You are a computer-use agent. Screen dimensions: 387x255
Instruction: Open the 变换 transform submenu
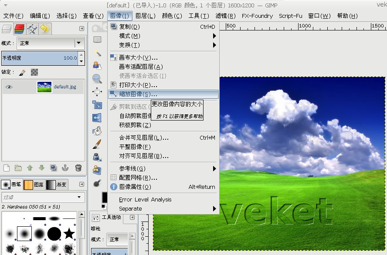[163, 45]
